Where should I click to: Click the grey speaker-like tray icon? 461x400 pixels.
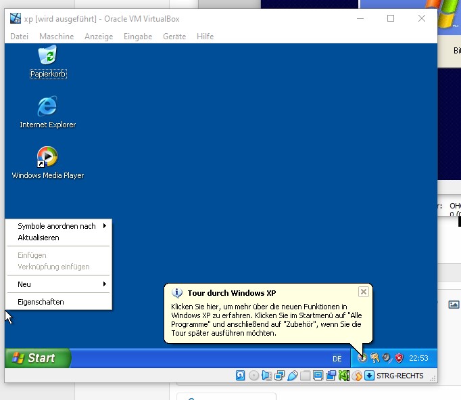click(x=387, y=358)
